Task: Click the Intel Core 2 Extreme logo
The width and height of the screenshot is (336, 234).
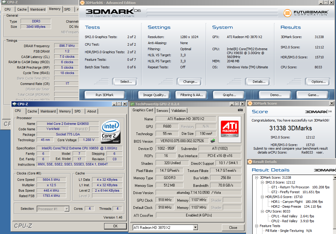Action: [110, 131]
